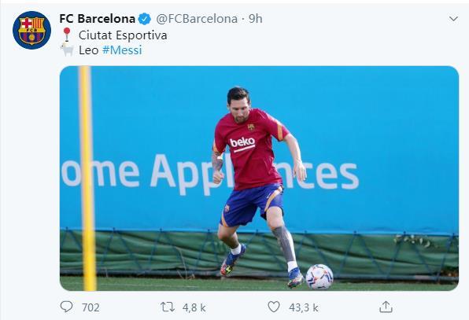Click the Ciutat Esportiva tweet text
This screenshot has height=320, width=469.
click(123, 35)
